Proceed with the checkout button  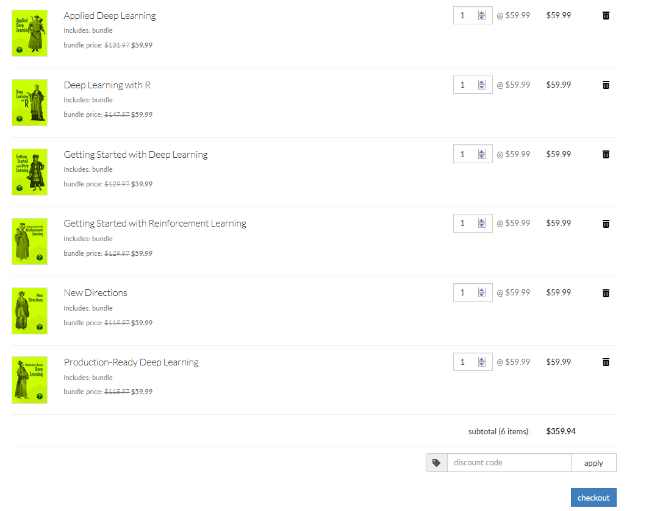[x=593, y=498]
